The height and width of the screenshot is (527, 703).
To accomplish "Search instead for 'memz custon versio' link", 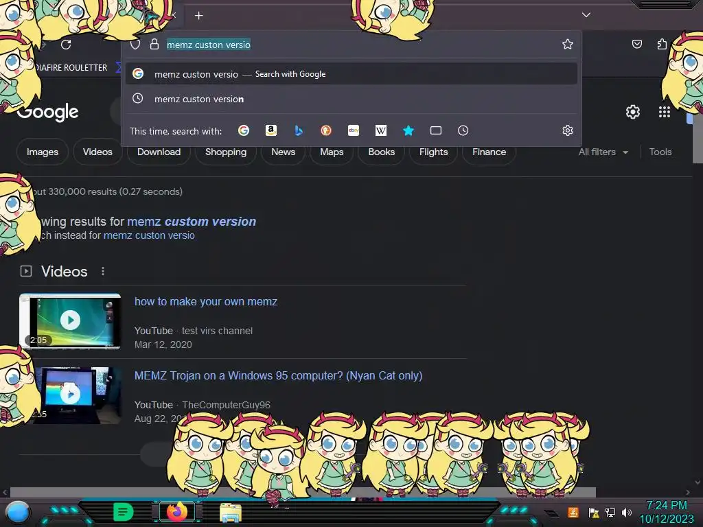I will tap(149, 235).
